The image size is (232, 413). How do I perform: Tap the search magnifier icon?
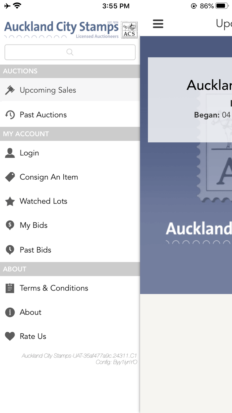[70, 52]
